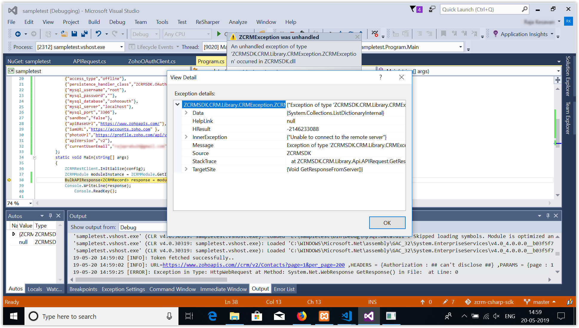
Task: Click the Navigate Backward arrow icon
Action: coord(18,34)
